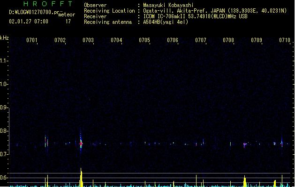Click the meteor echo between 0708 and 0709
Viewport: 295px width, 187px height.
245,144
